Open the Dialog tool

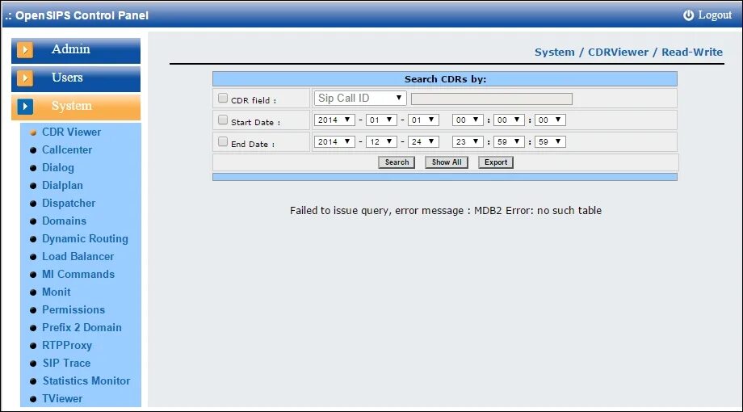[x=58, y=168]
